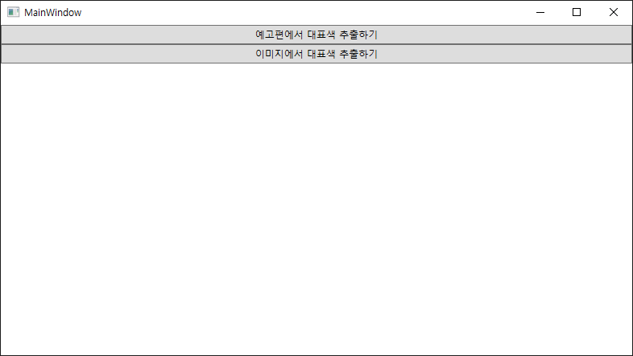
Task: Click the word 예고편에서 on the top button
Action: point(279,35)
